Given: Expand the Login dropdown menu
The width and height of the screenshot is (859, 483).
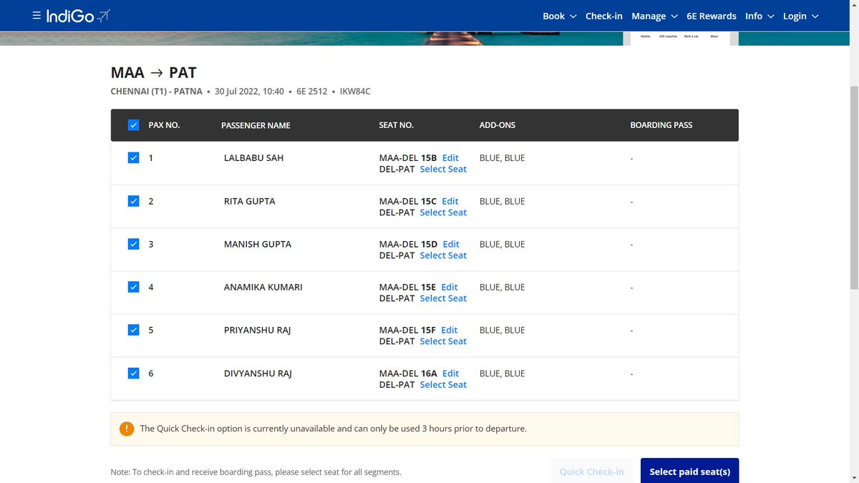Looking at the screenshot, I should pos(800,16).
